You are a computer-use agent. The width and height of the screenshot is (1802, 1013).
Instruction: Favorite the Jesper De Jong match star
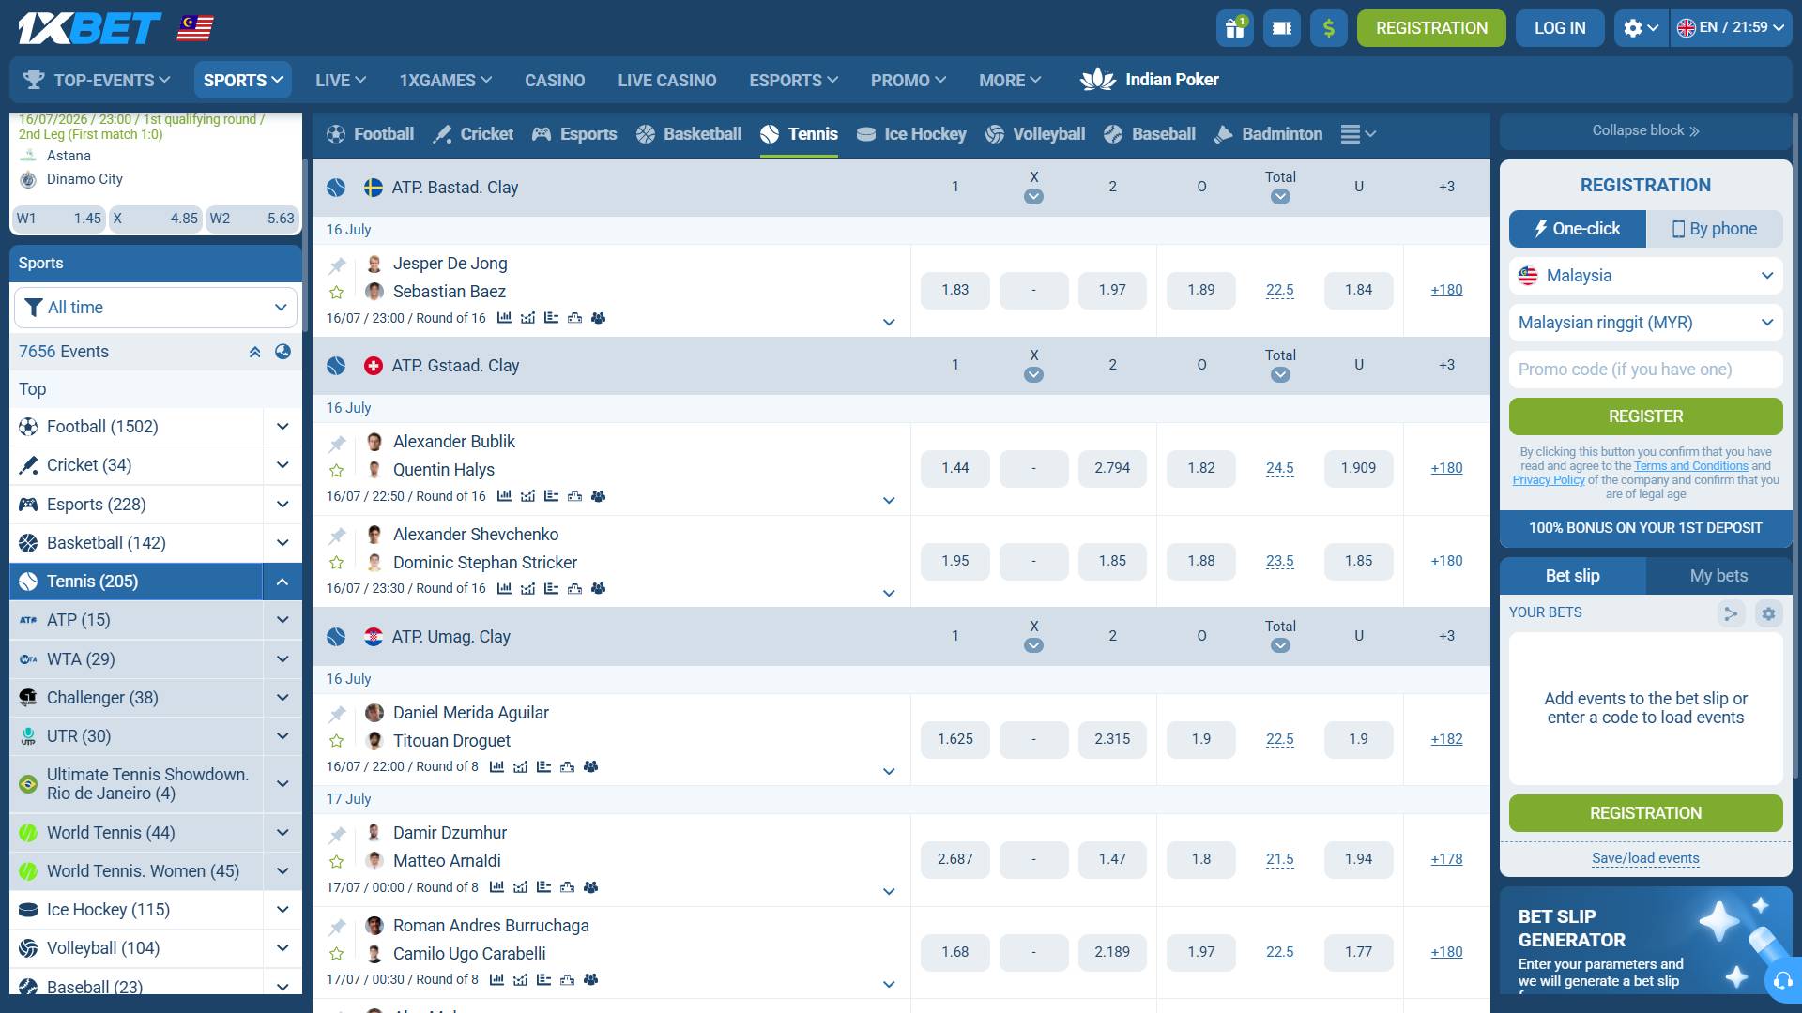337,293
